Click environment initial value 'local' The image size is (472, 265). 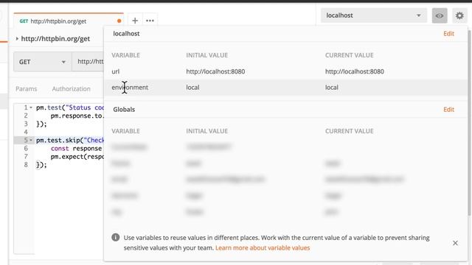(192, 88)
